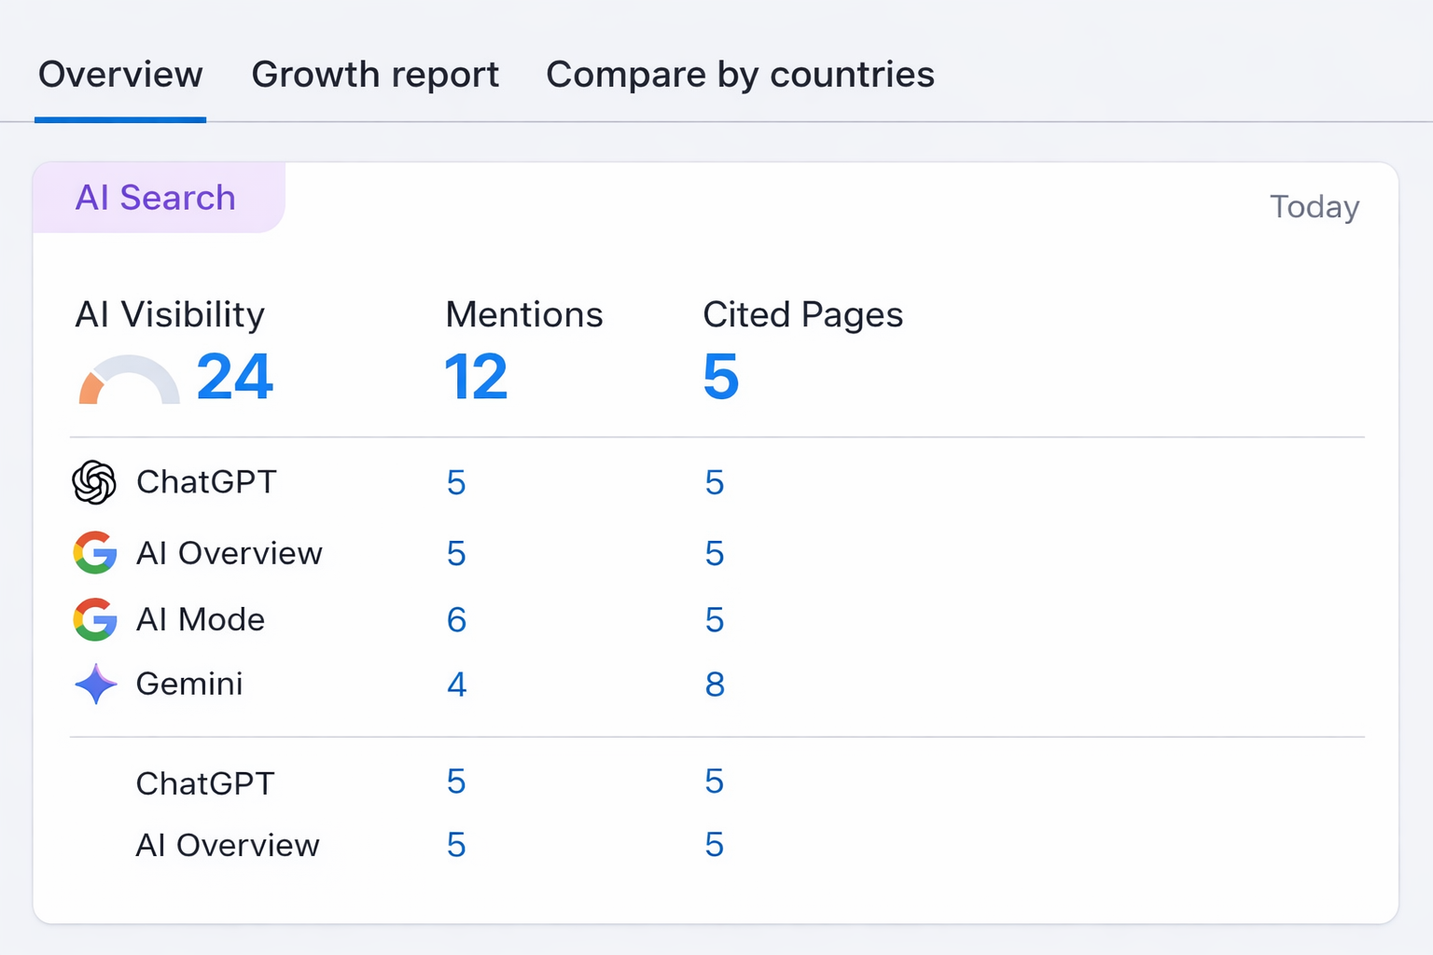Image resolution: width=1433 pixels, height=955 pixels.
Task: Click the Google icon beside AI Overview
Action: click(x=95, y=553)
